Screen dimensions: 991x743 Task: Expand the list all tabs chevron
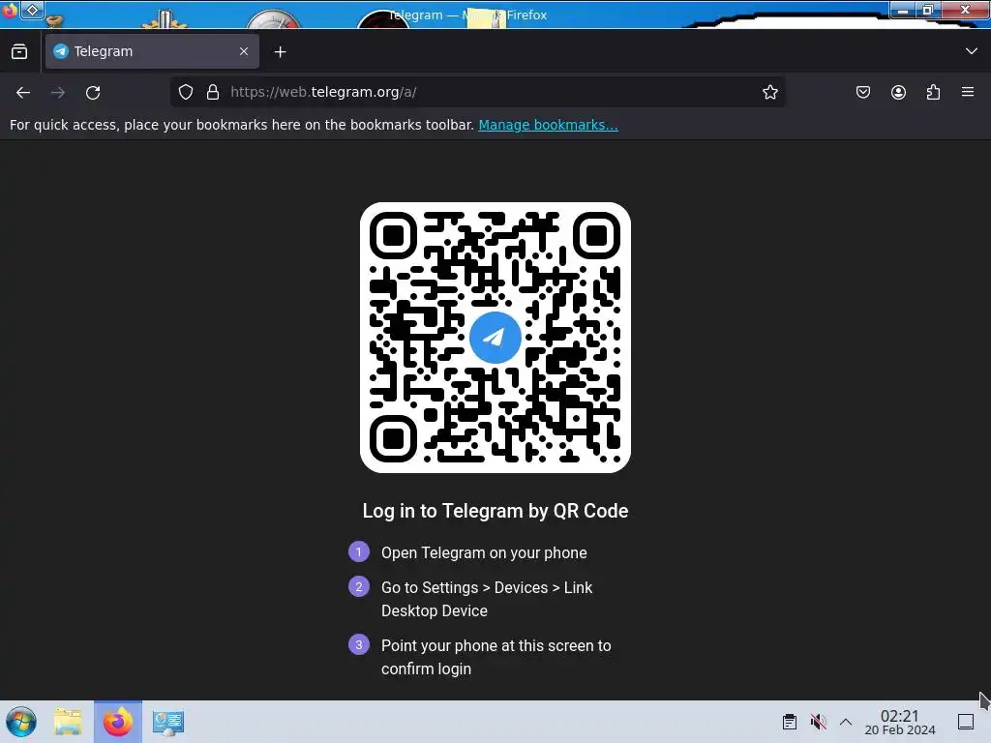(x=972, y=51)
